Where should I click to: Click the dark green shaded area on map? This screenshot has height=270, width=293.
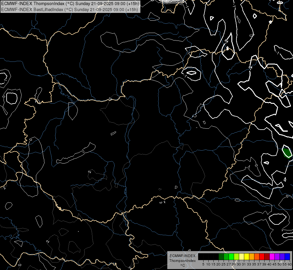pos(287,152)
